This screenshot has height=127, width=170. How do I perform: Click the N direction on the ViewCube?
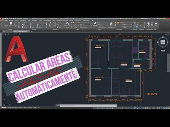click(163, 37)
